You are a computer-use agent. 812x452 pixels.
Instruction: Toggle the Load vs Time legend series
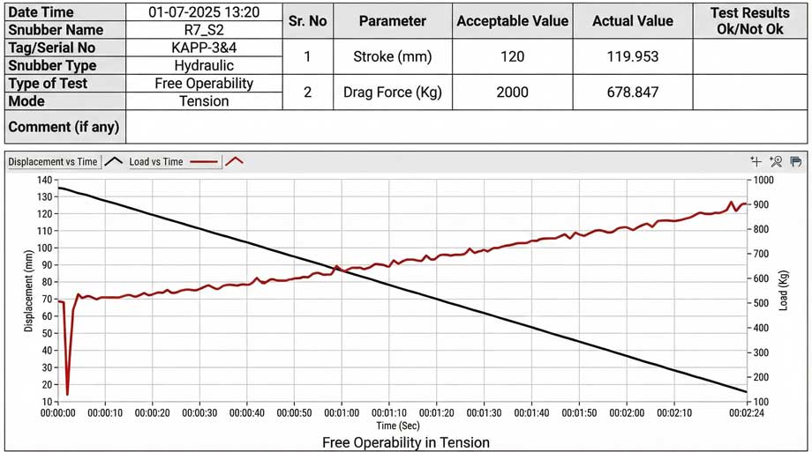coord(156,162)
